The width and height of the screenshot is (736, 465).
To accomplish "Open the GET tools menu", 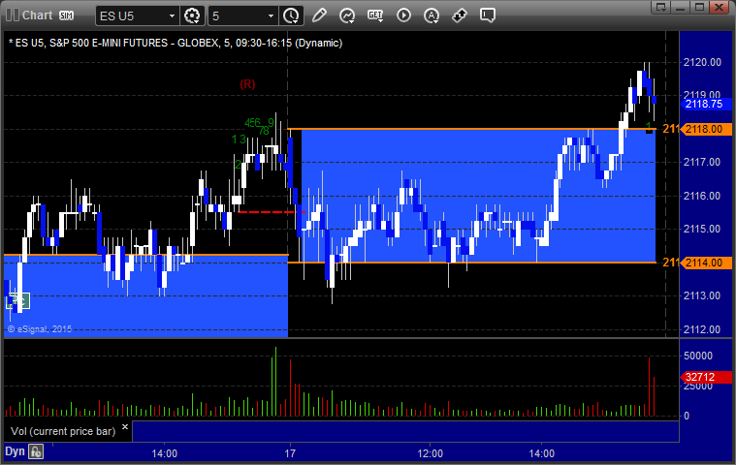I will click(x=375, y=15).
